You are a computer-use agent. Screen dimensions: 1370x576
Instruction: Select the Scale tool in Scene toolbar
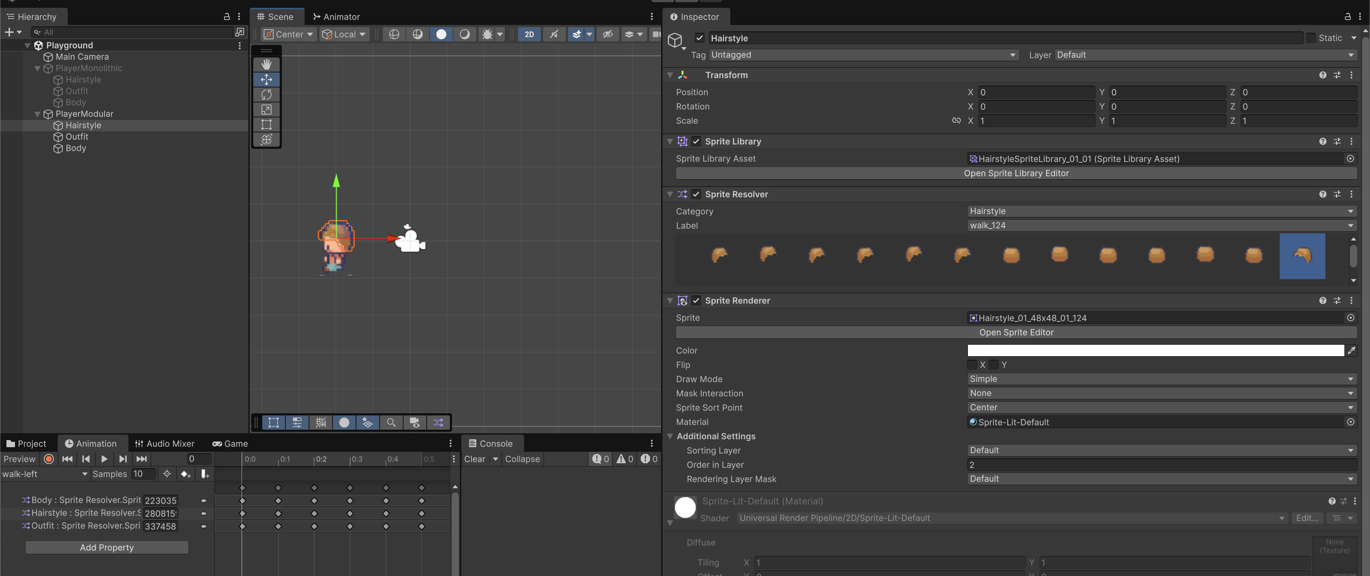click(267, 110)
